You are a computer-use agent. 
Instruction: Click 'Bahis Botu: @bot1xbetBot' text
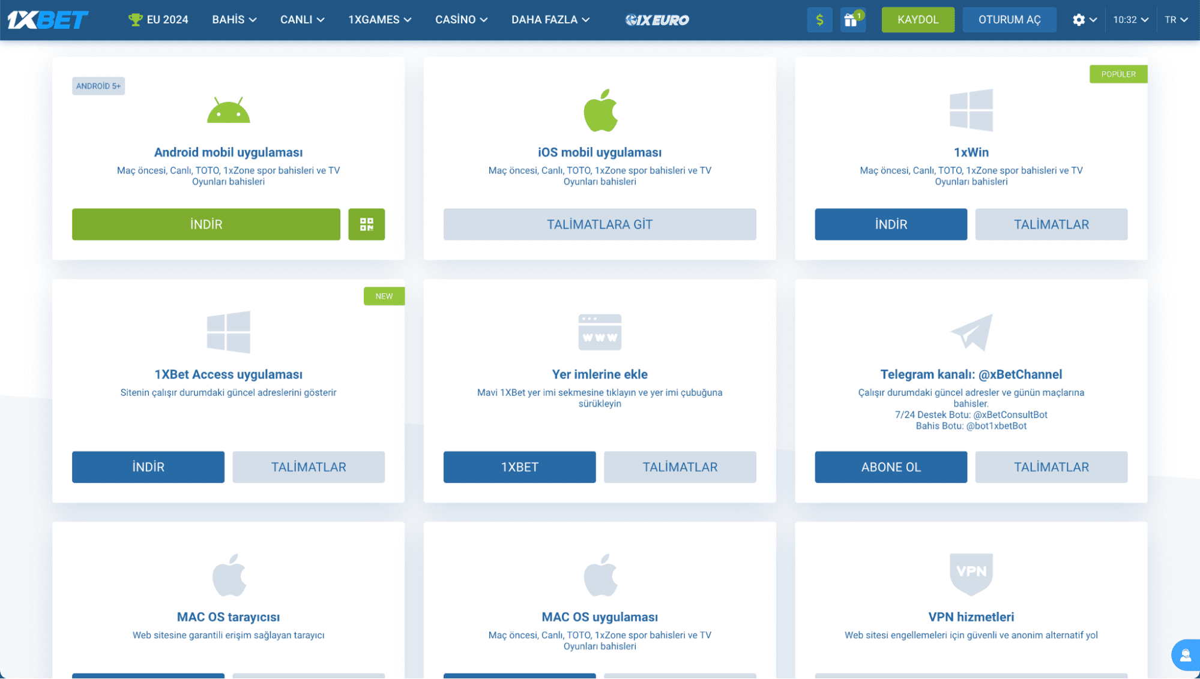pos(971,426)
